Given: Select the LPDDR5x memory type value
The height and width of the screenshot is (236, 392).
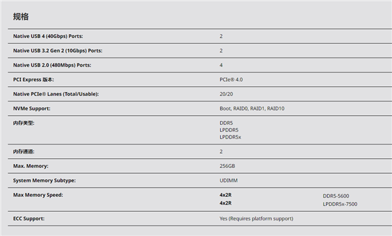Looking at the screenshot, I should [230, 137].
